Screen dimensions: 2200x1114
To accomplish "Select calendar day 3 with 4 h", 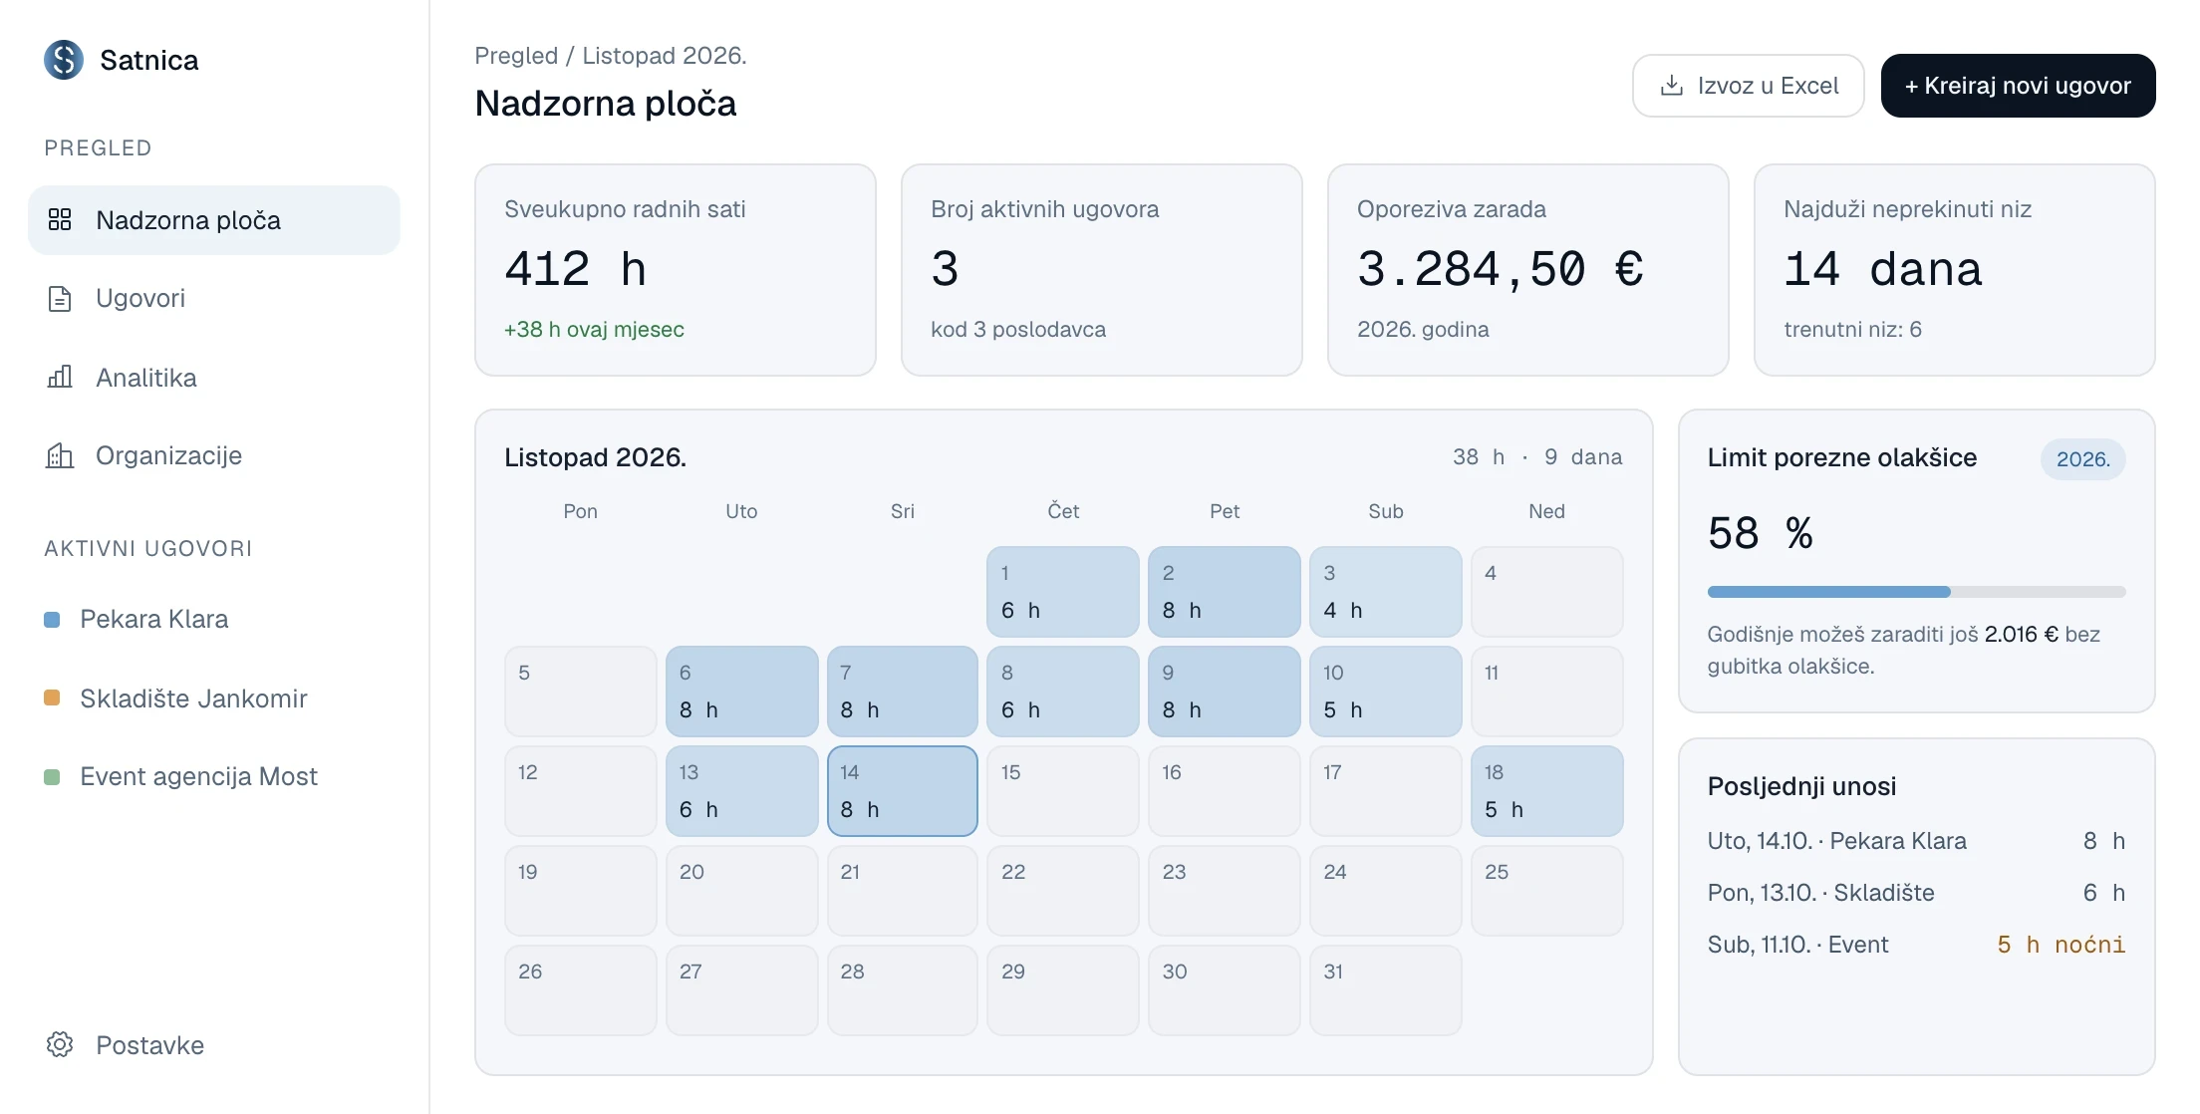I will tap(1386, 592).
